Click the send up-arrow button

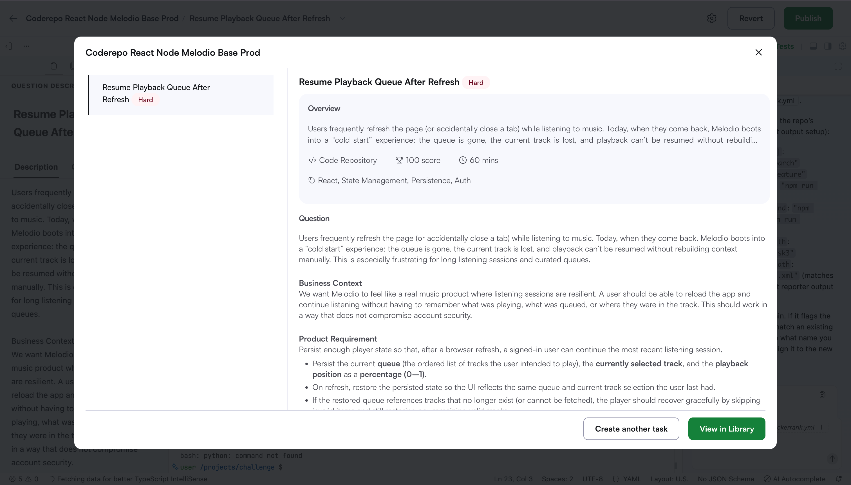point(832,459)
